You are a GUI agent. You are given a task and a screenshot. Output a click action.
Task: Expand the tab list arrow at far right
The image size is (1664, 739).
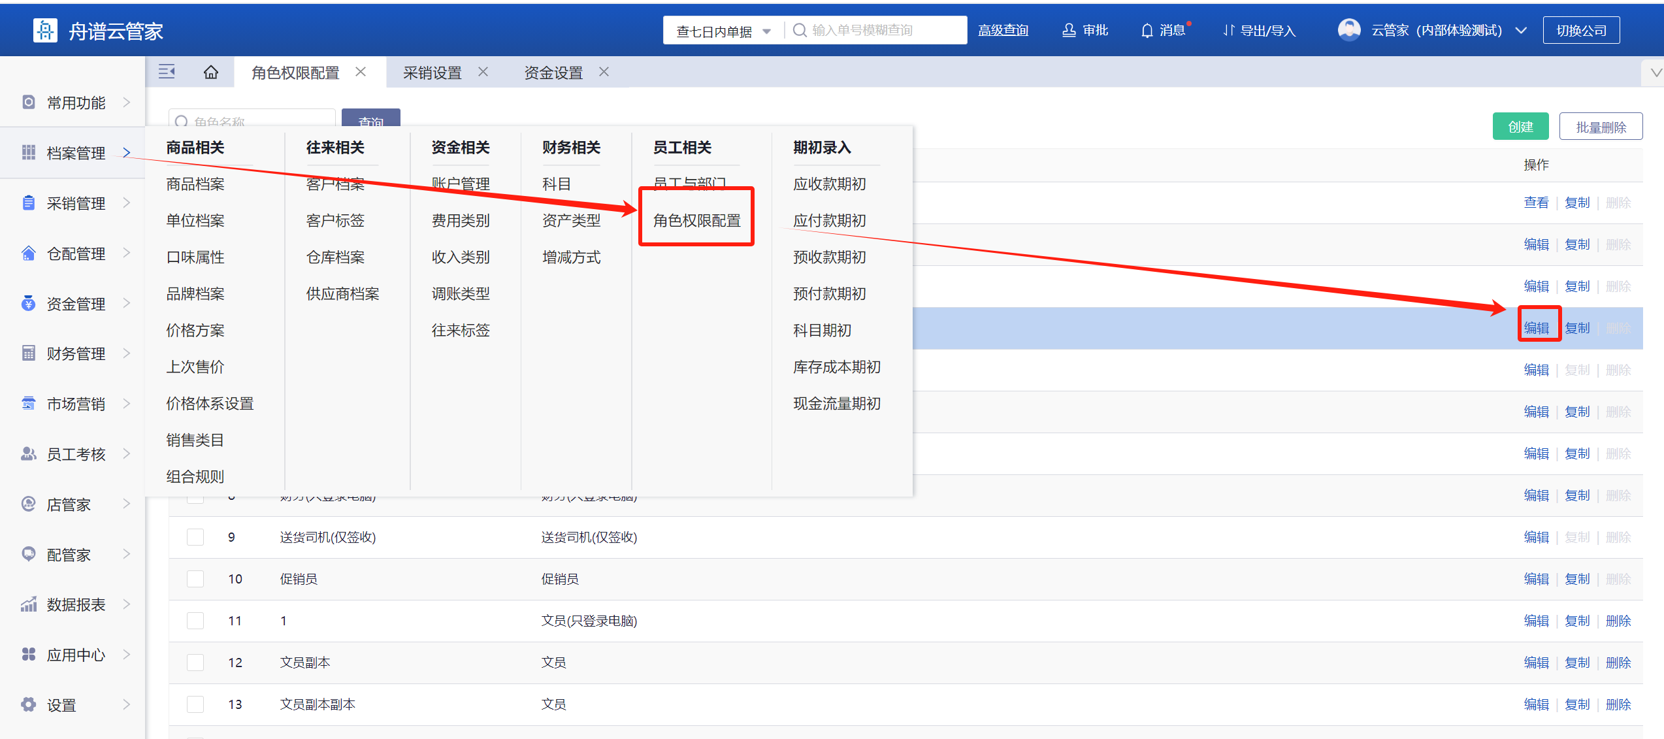click(1656, 73)
